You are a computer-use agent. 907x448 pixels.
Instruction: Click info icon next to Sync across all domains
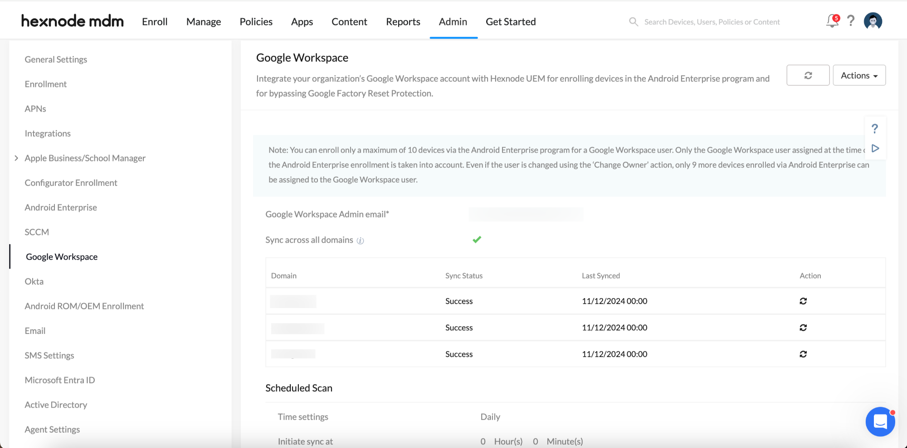click(360, 241)
